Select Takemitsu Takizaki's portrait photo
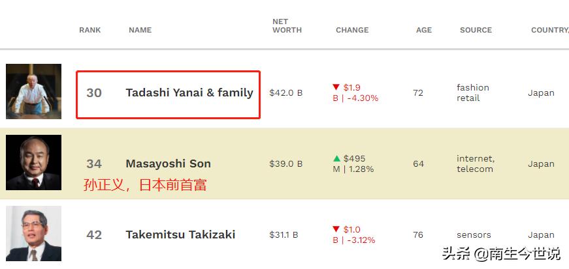Screen dimensions: 569x269 [33, 234]
